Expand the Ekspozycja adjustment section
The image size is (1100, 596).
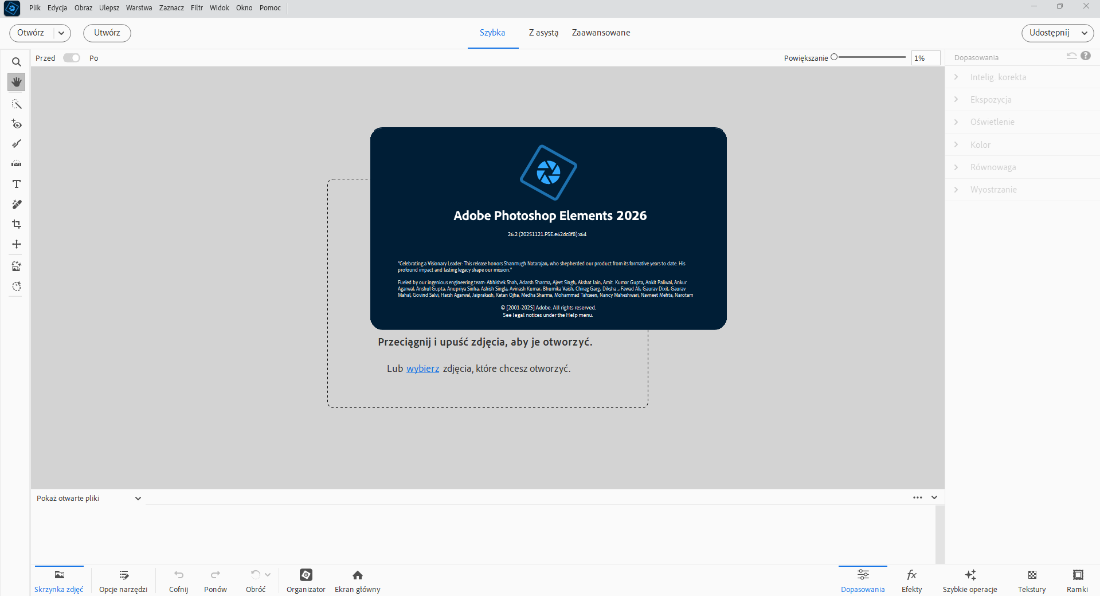991,100
